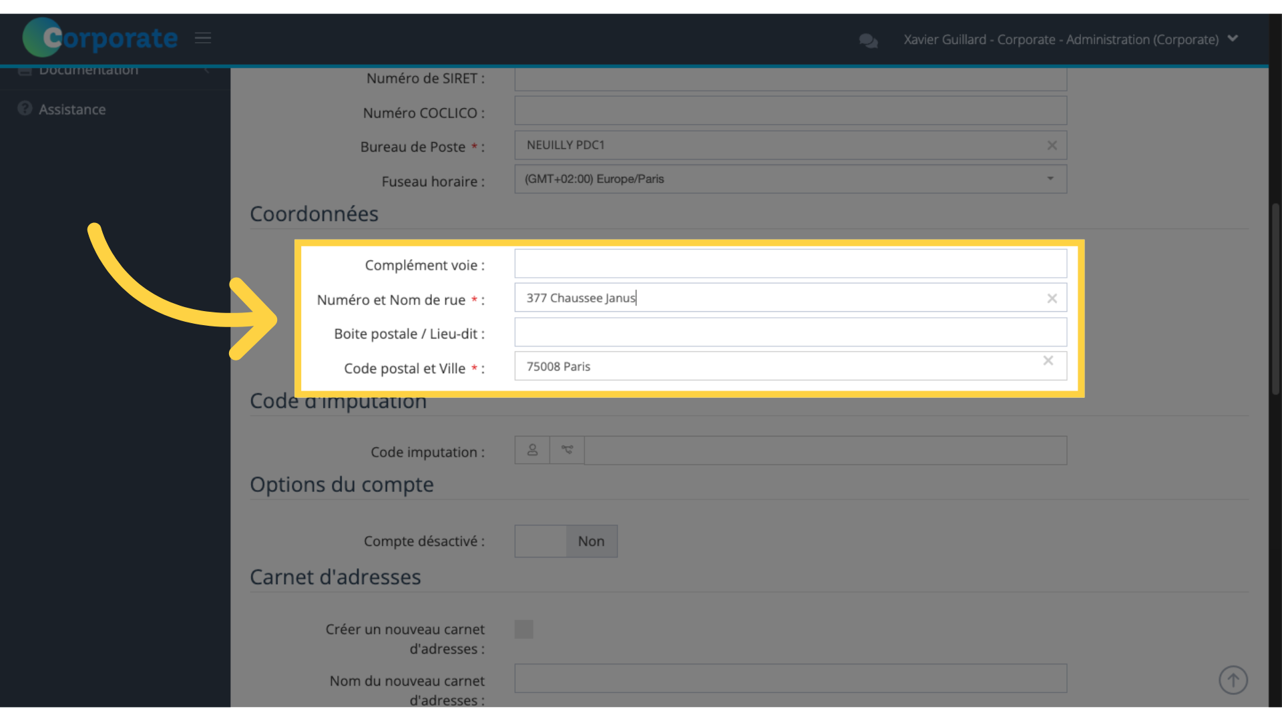The height and width of the screenshot is (721, 1282).
Task: Click the scroll-to-top arrow button
Action: pos(1233,680)
